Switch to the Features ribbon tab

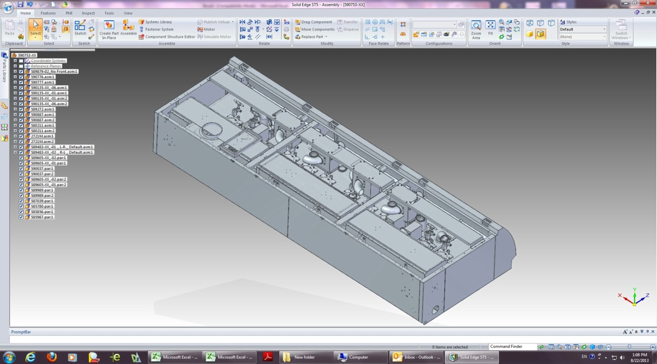coord(48,13)
